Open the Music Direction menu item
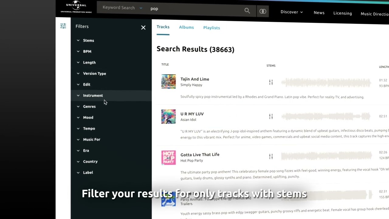 (x=375, y=14)
